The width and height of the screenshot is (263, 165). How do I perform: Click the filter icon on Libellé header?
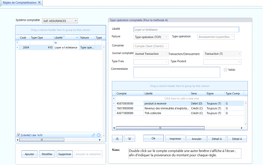pos(64,37)
